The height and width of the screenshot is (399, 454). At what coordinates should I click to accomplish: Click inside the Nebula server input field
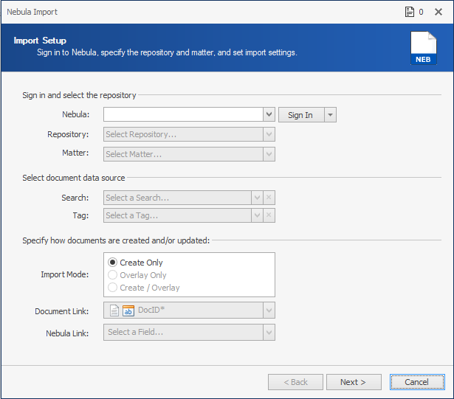183,114
